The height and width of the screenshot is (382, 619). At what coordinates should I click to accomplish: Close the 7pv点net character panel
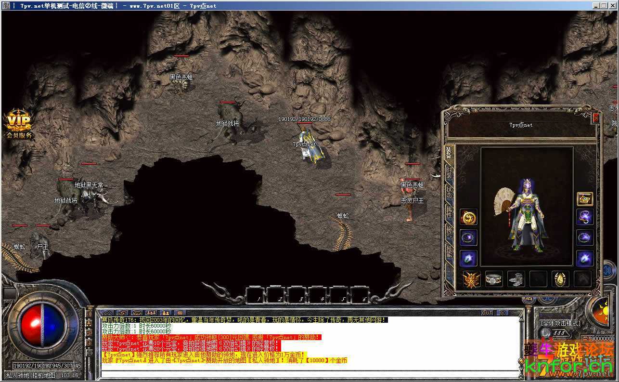tap(596, 118)
